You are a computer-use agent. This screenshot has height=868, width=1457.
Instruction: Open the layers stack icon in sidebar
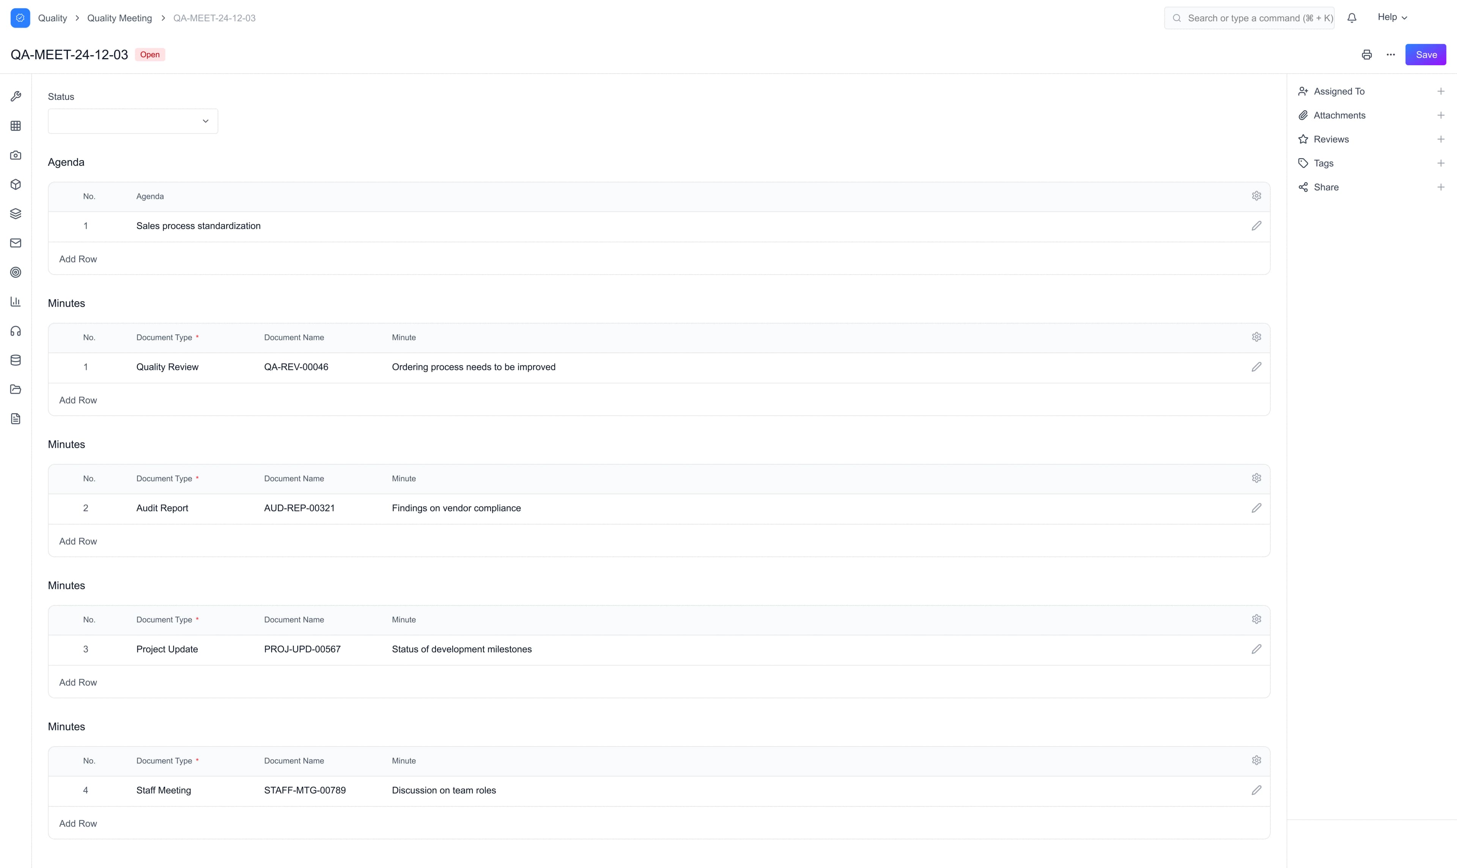[x=15, y=213]
